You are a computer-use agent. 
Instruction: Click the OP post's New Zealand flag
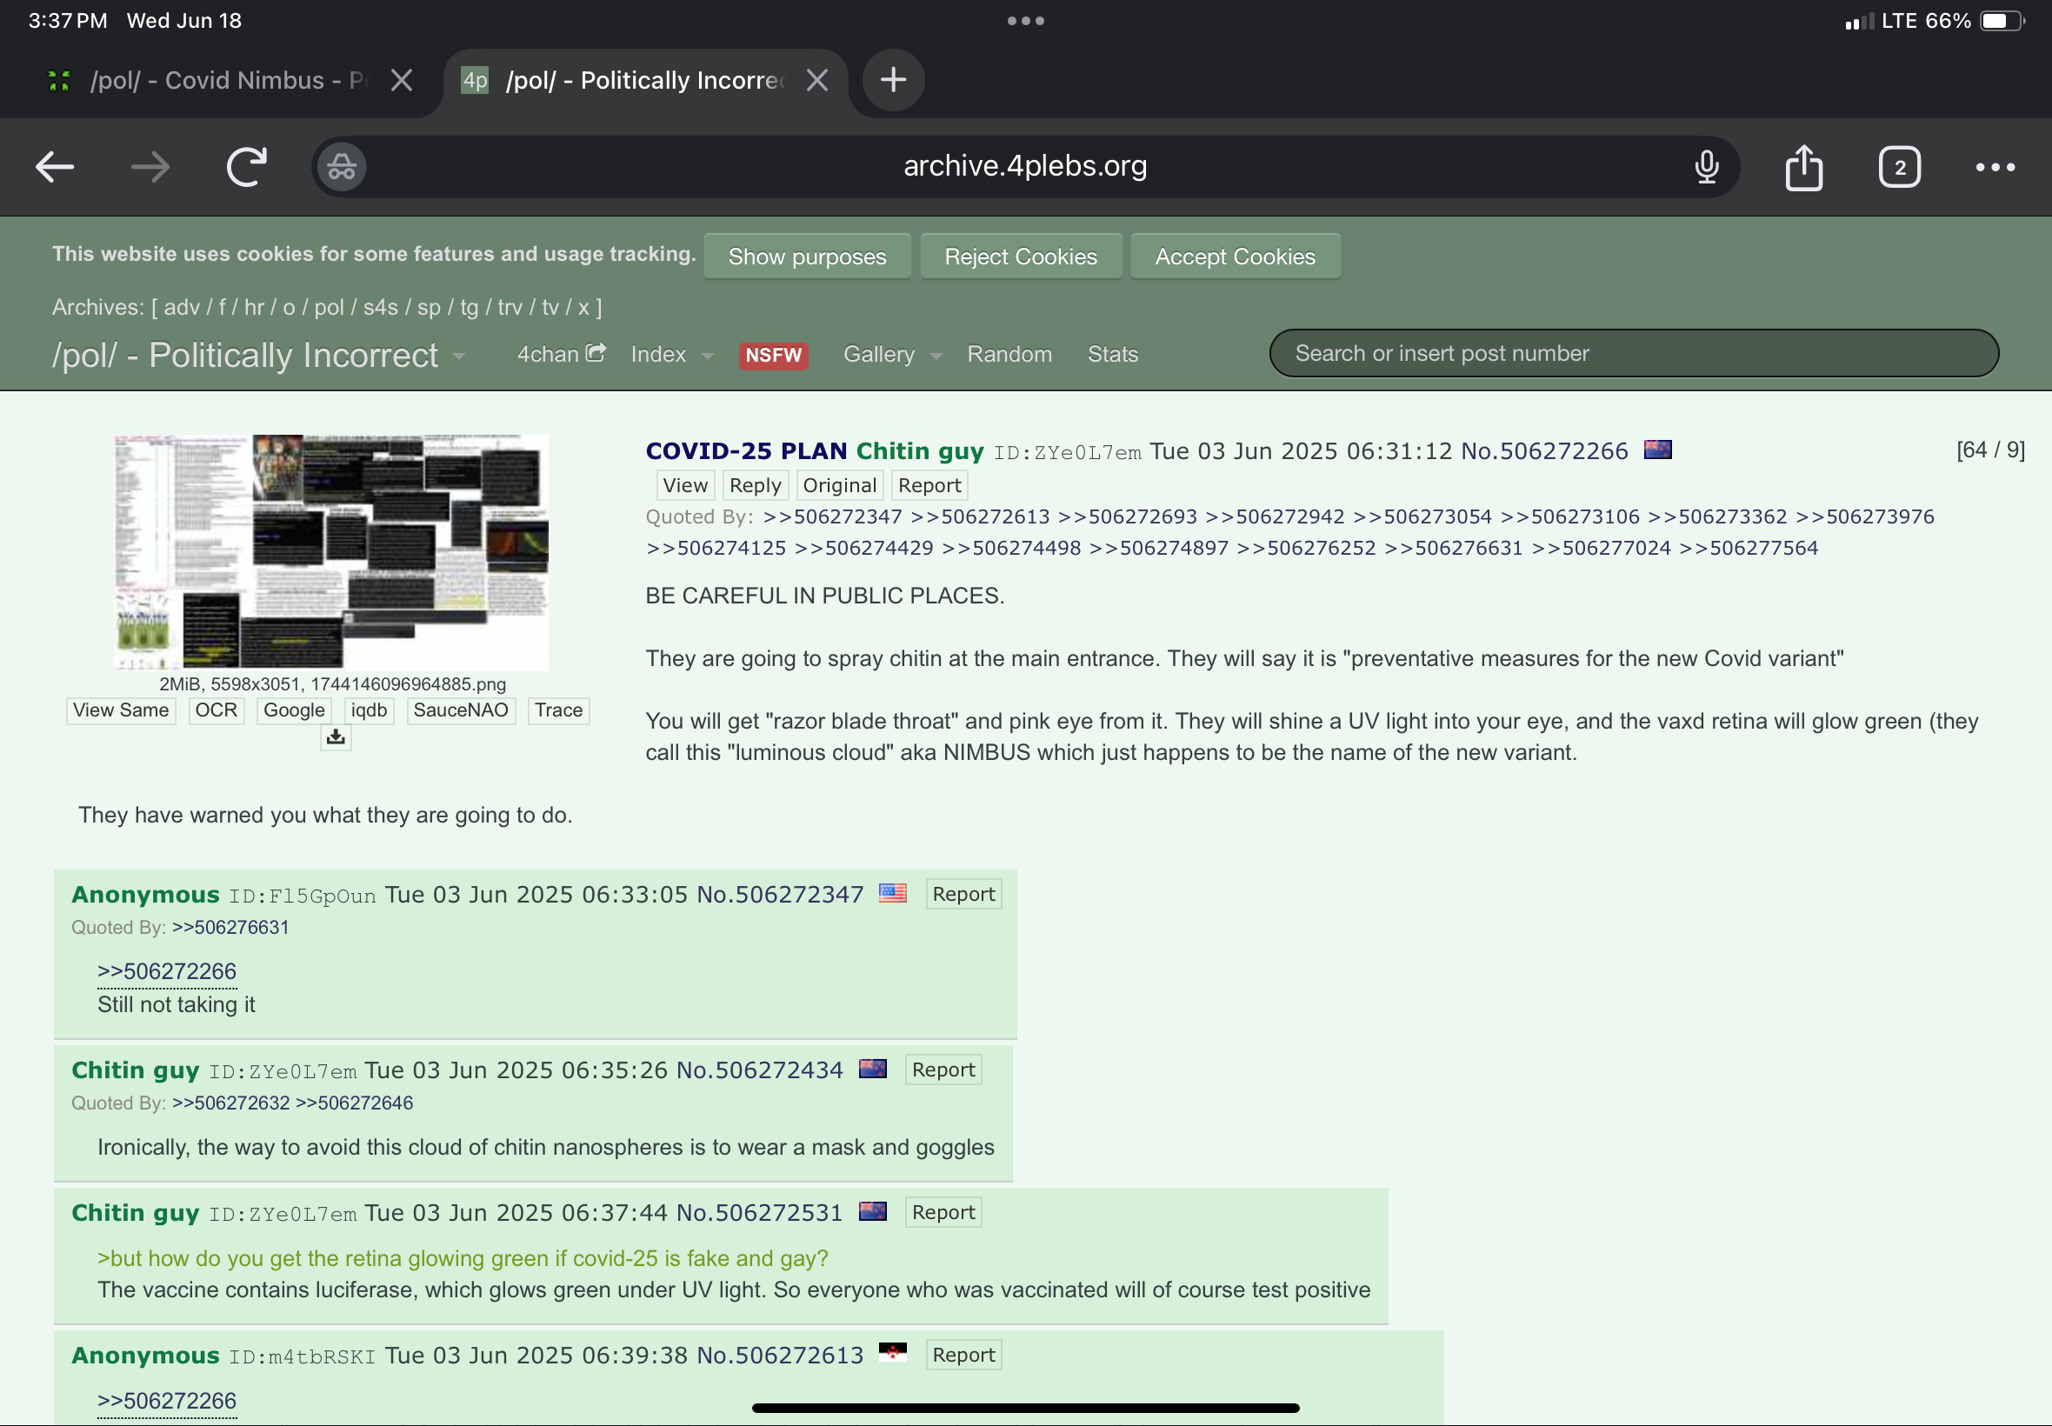(x=1657, y=450)
